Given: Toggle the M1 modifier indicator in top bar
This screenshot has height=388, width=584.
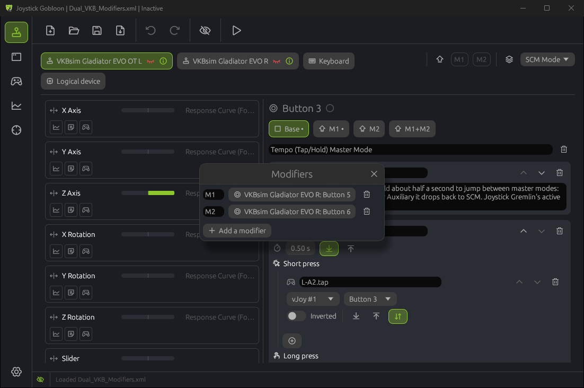Looking at the screenshot, I should (x=459, y=59).
